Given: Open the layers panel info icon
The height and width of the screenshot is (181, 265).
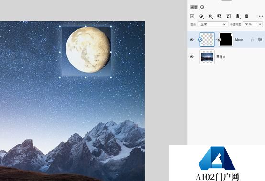Looking at the screenshot, I should (202, 7).
